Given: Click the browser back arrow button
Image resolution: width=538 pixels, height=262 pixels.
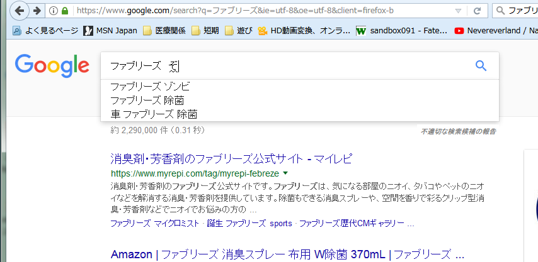Looking at the screenshot, I should pos(20,11).
